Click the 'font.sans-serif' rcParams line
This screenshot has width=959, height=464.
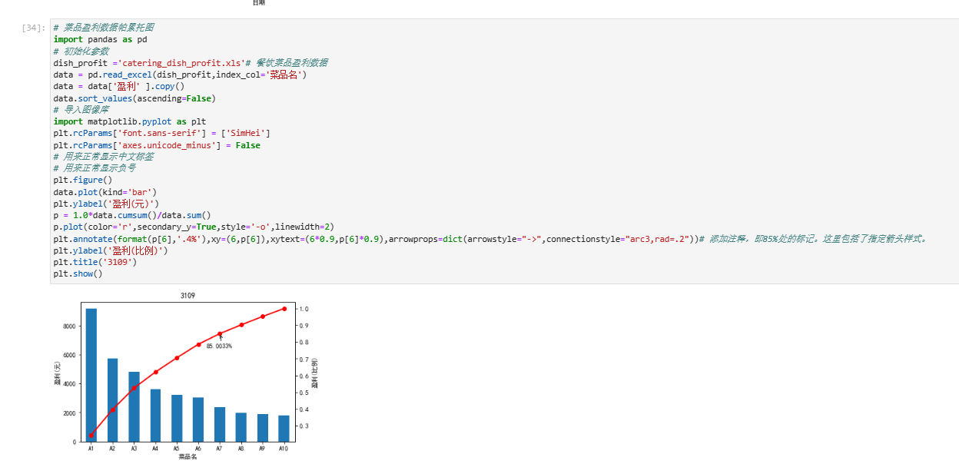[x=161, y=134]
